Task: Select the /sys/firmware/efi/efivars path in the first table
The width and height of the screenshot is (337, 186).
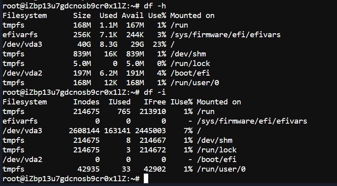Action: point(225,35)
